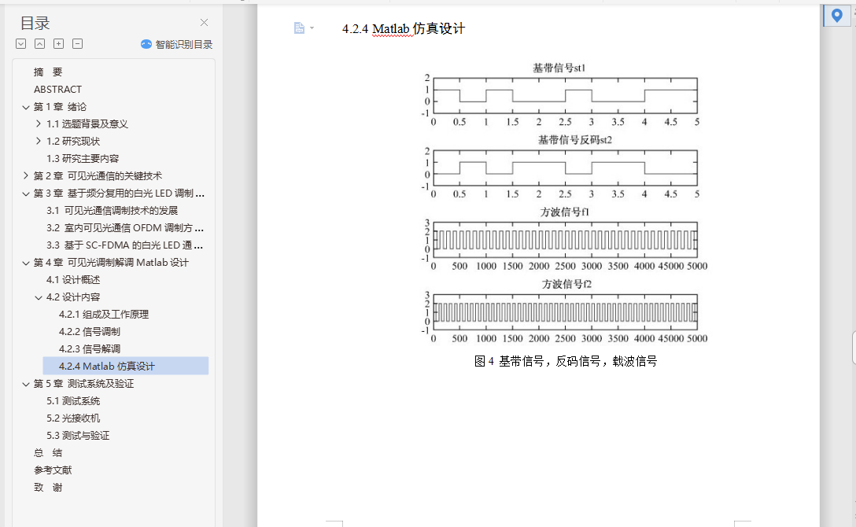Go to 致 谢 entry

[48, 488]
